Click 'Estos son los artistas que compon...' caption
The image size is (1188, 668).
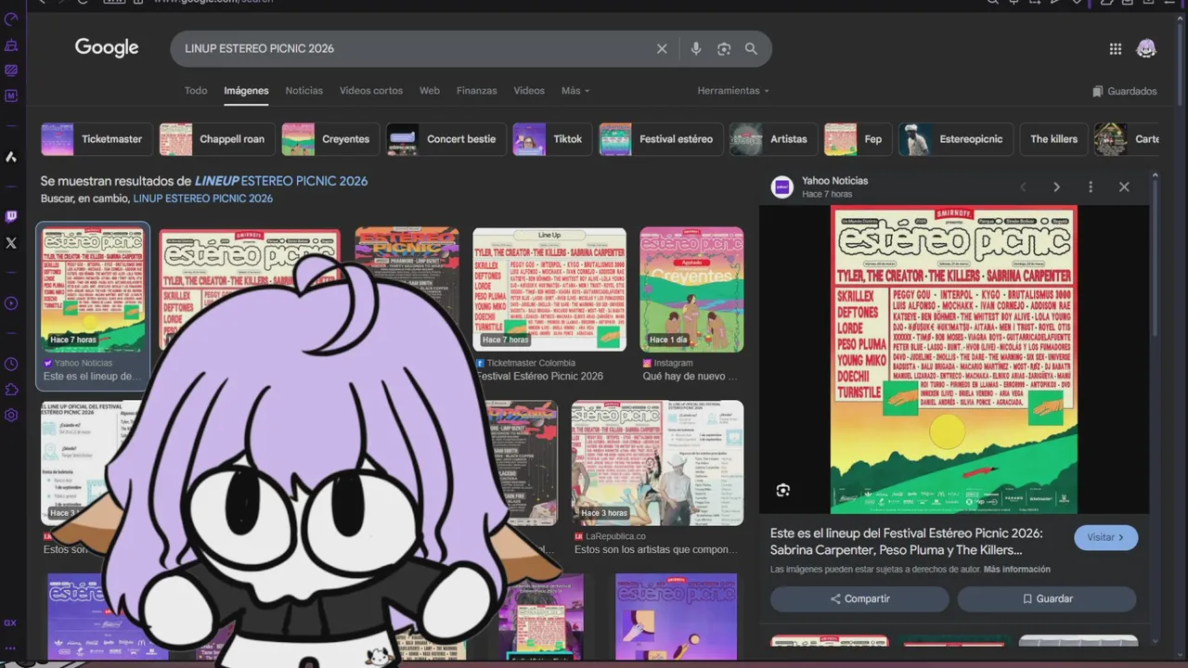pyautogui.click(x=657, y=550)
